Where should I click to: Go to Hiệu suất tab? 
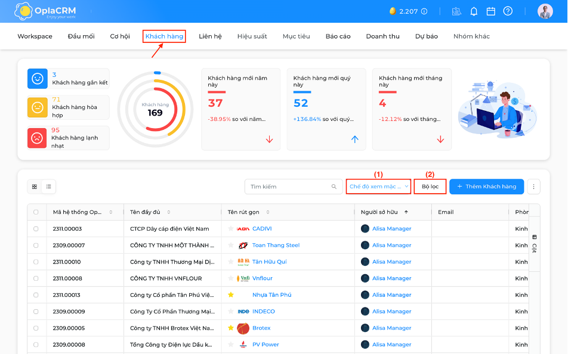(x=252, y=36)
